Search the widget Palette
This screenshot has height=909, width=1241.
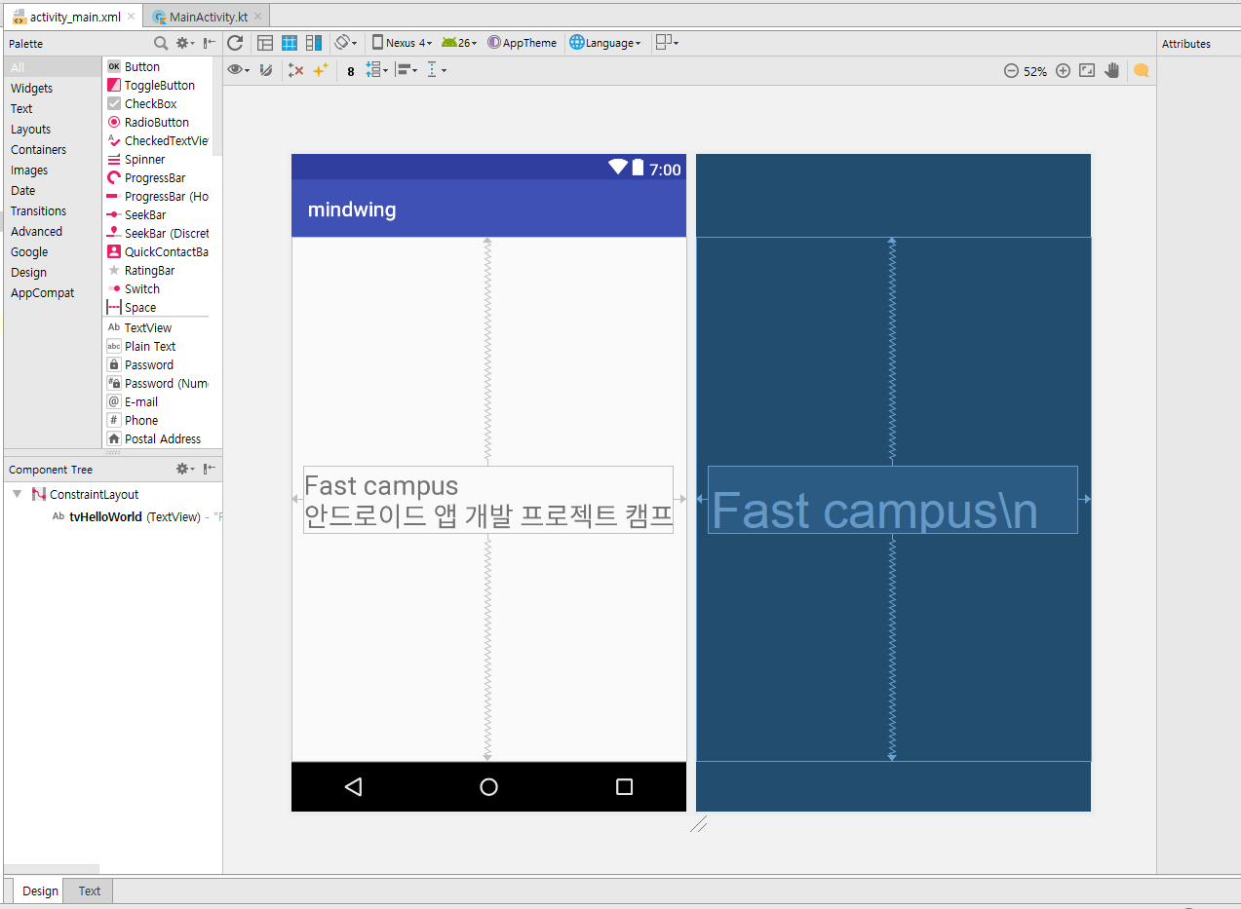(x=160, y=43)
